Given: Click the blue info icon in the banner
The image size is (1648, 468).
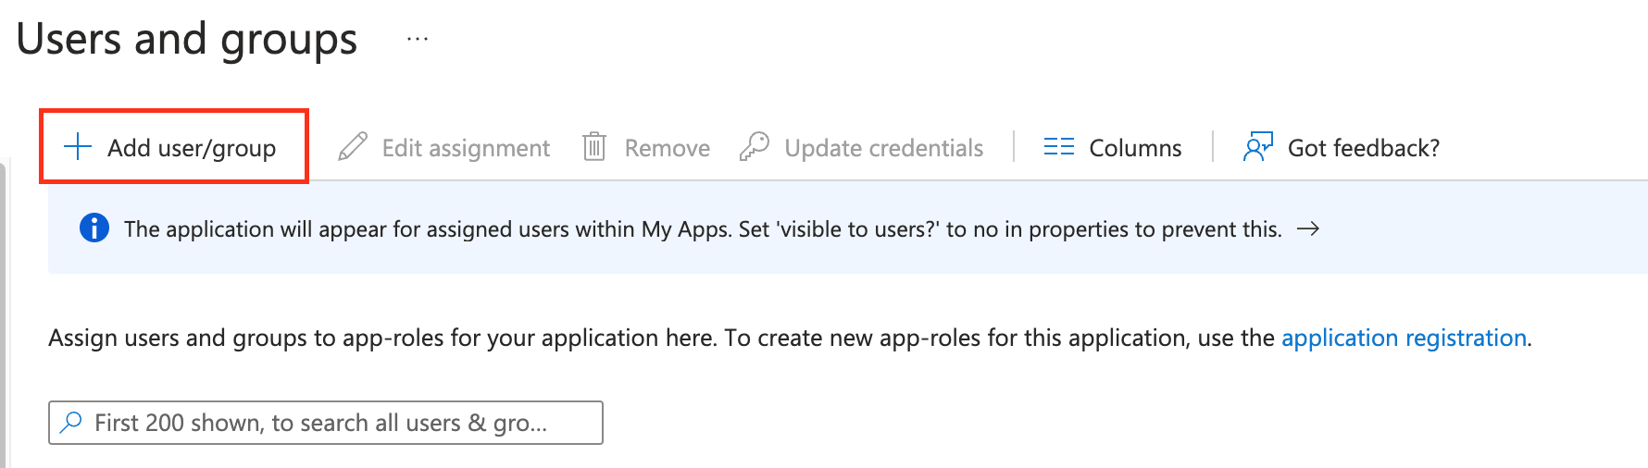Looking at the screenshot, I should coord(94,228).
